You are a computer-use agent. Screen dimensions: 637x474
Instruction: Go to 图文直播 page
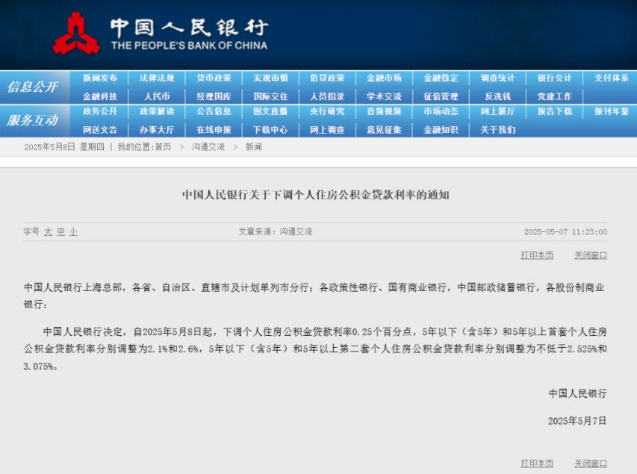[x=270, y=111]
